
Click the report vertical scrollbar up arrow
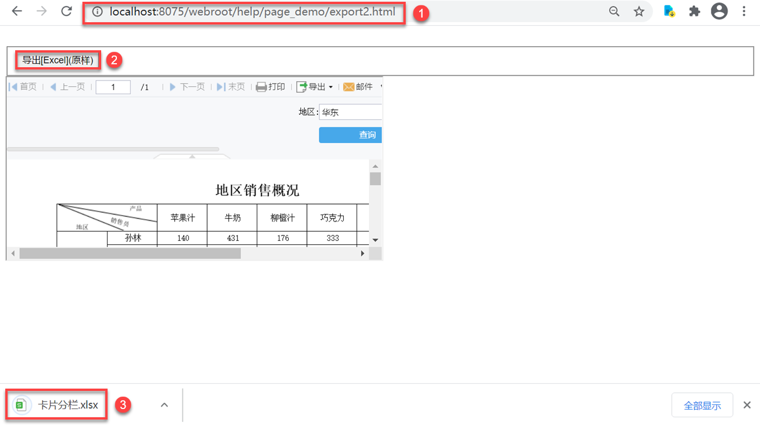pyautogui.click(x=375, y=167)
